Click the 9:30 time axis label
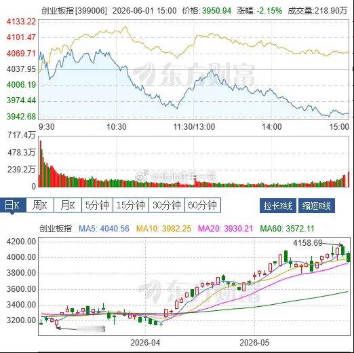 coord(47,127)
